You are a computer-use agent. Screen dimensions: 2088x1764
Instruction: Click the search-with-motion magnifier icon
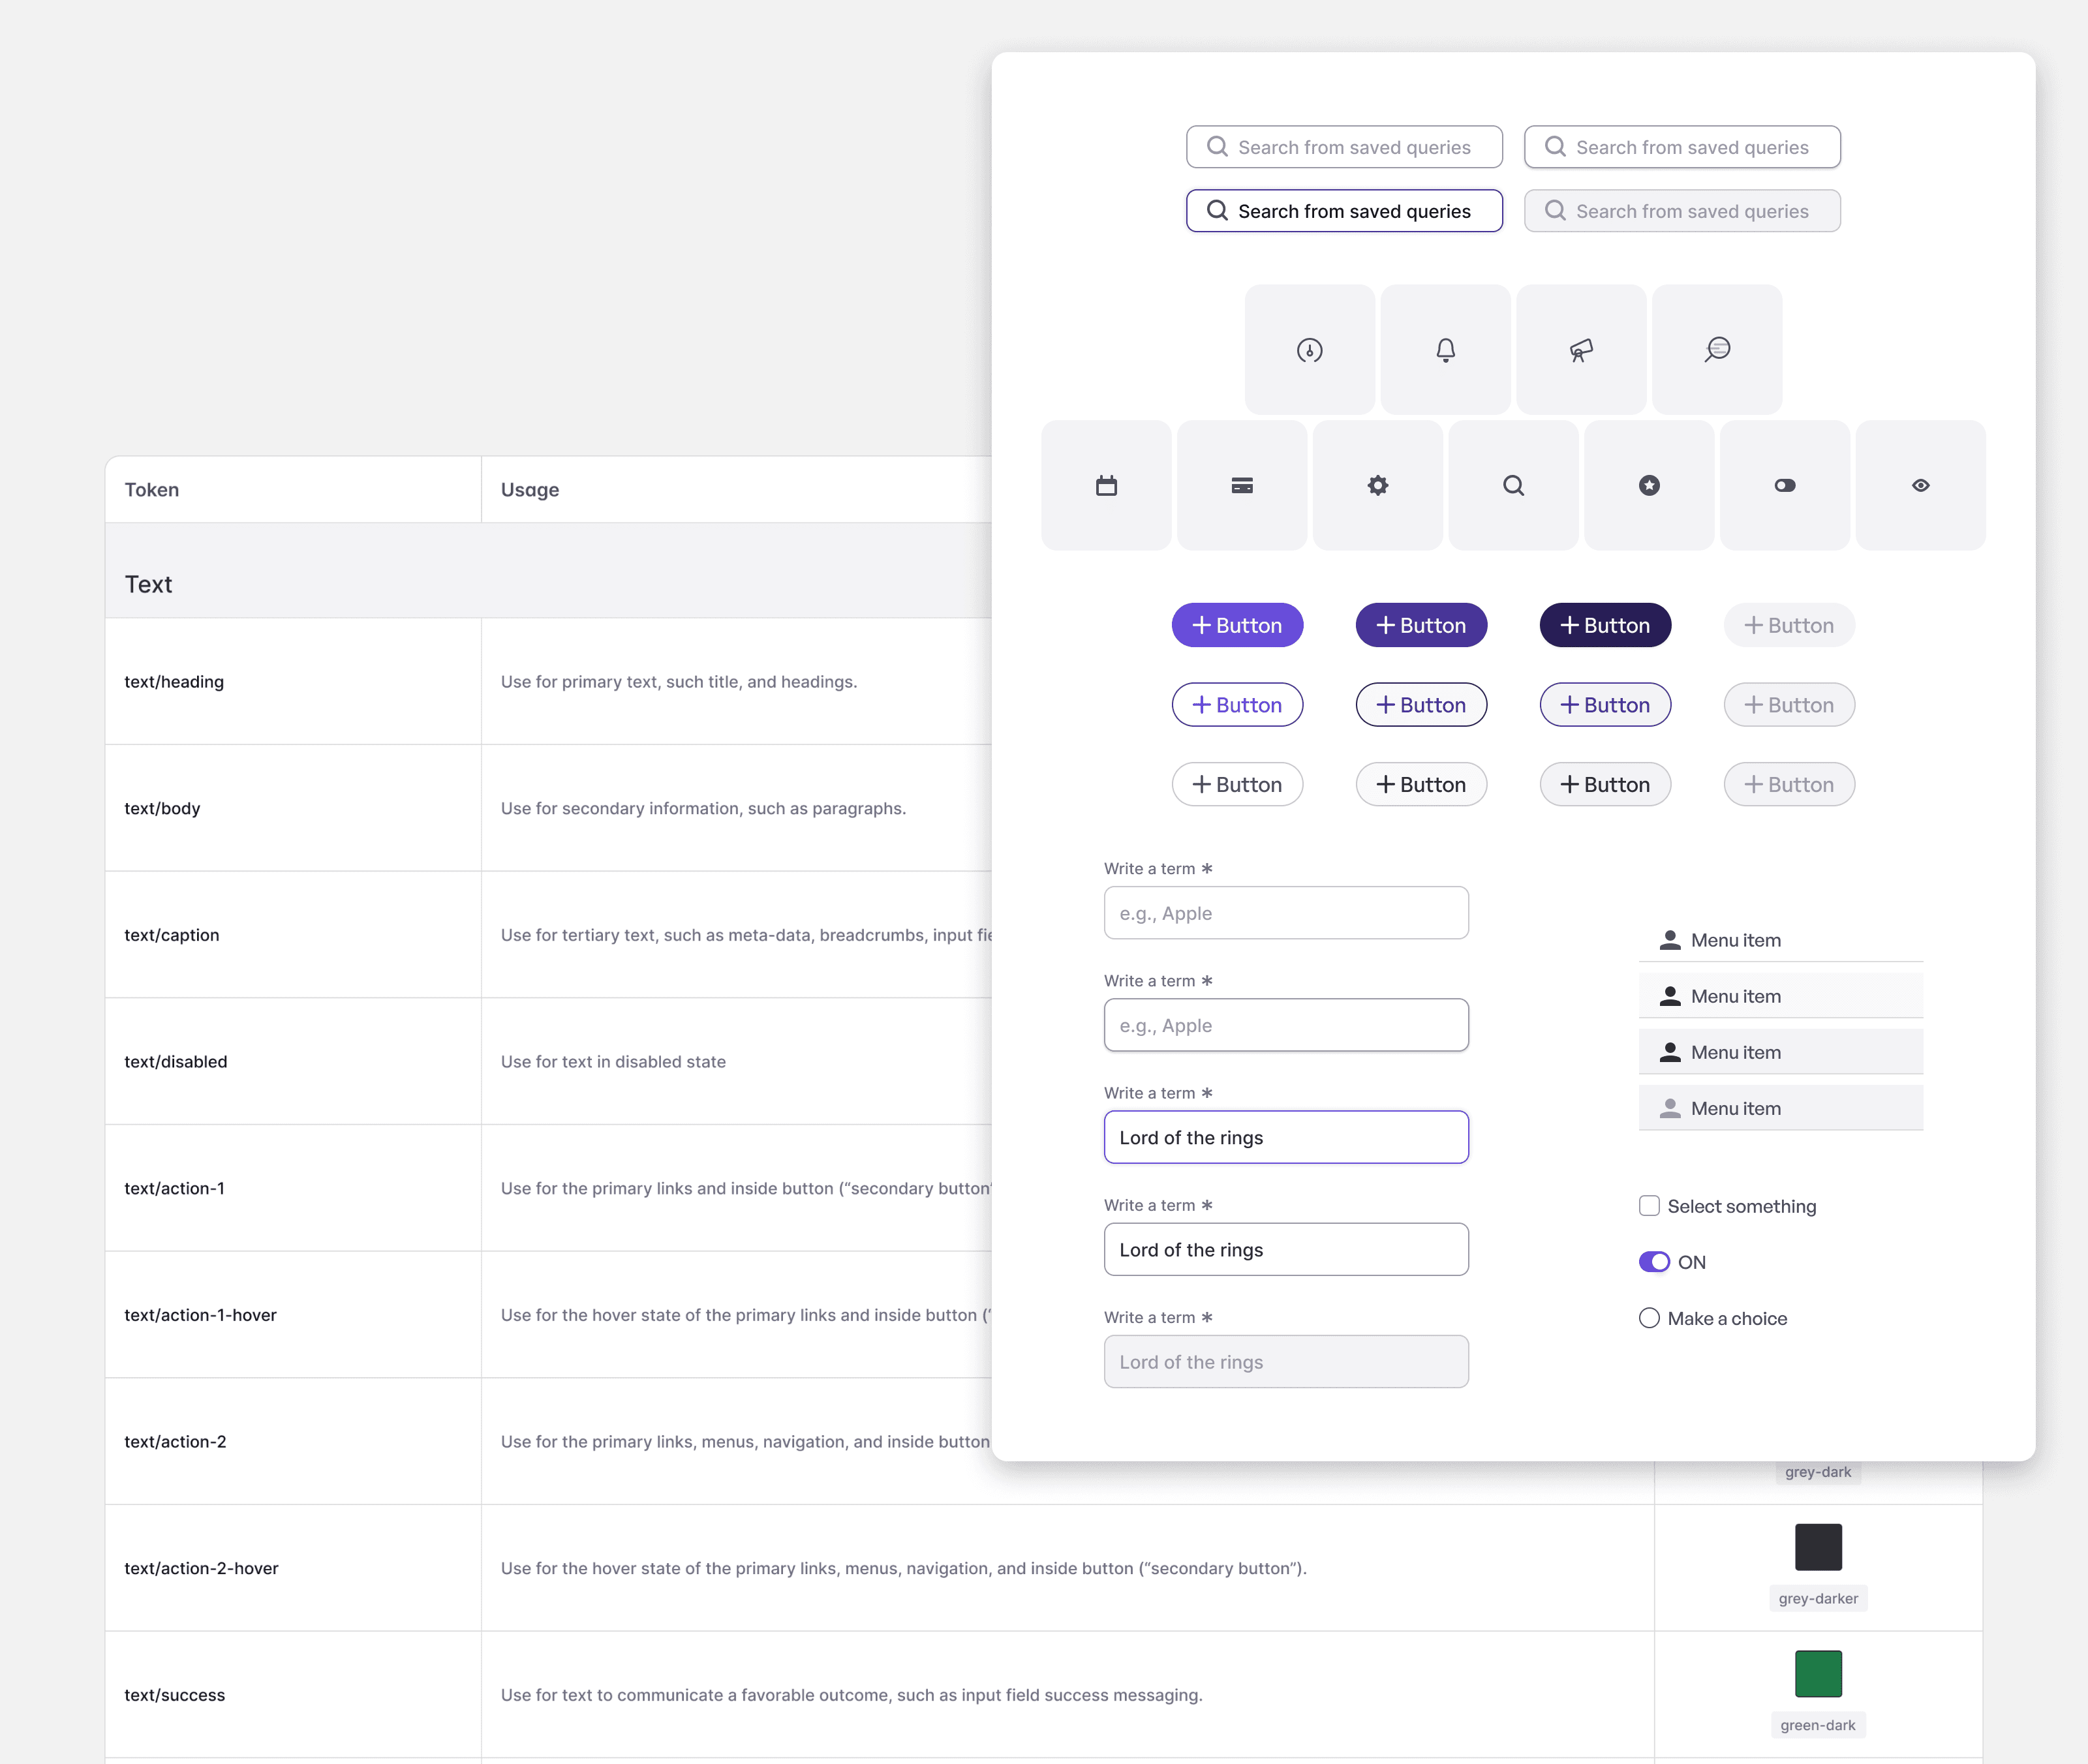pyautogui.click(x=1717, y=349)
